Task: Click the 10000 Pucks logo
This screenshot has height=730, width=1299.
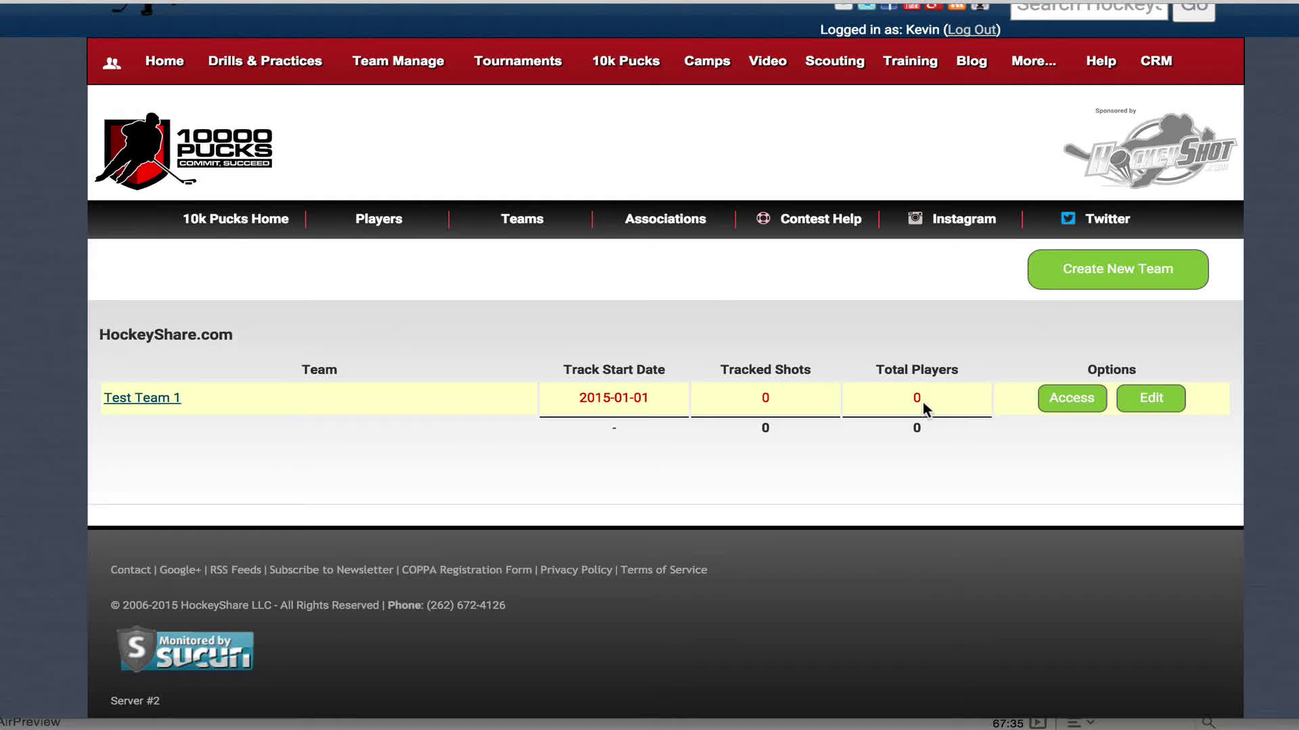Action: 183,151
